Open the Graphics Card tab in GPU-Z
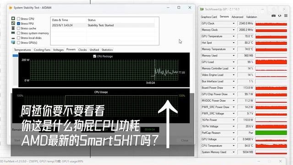Screen dimensions: 293x165 coord(209,17)
